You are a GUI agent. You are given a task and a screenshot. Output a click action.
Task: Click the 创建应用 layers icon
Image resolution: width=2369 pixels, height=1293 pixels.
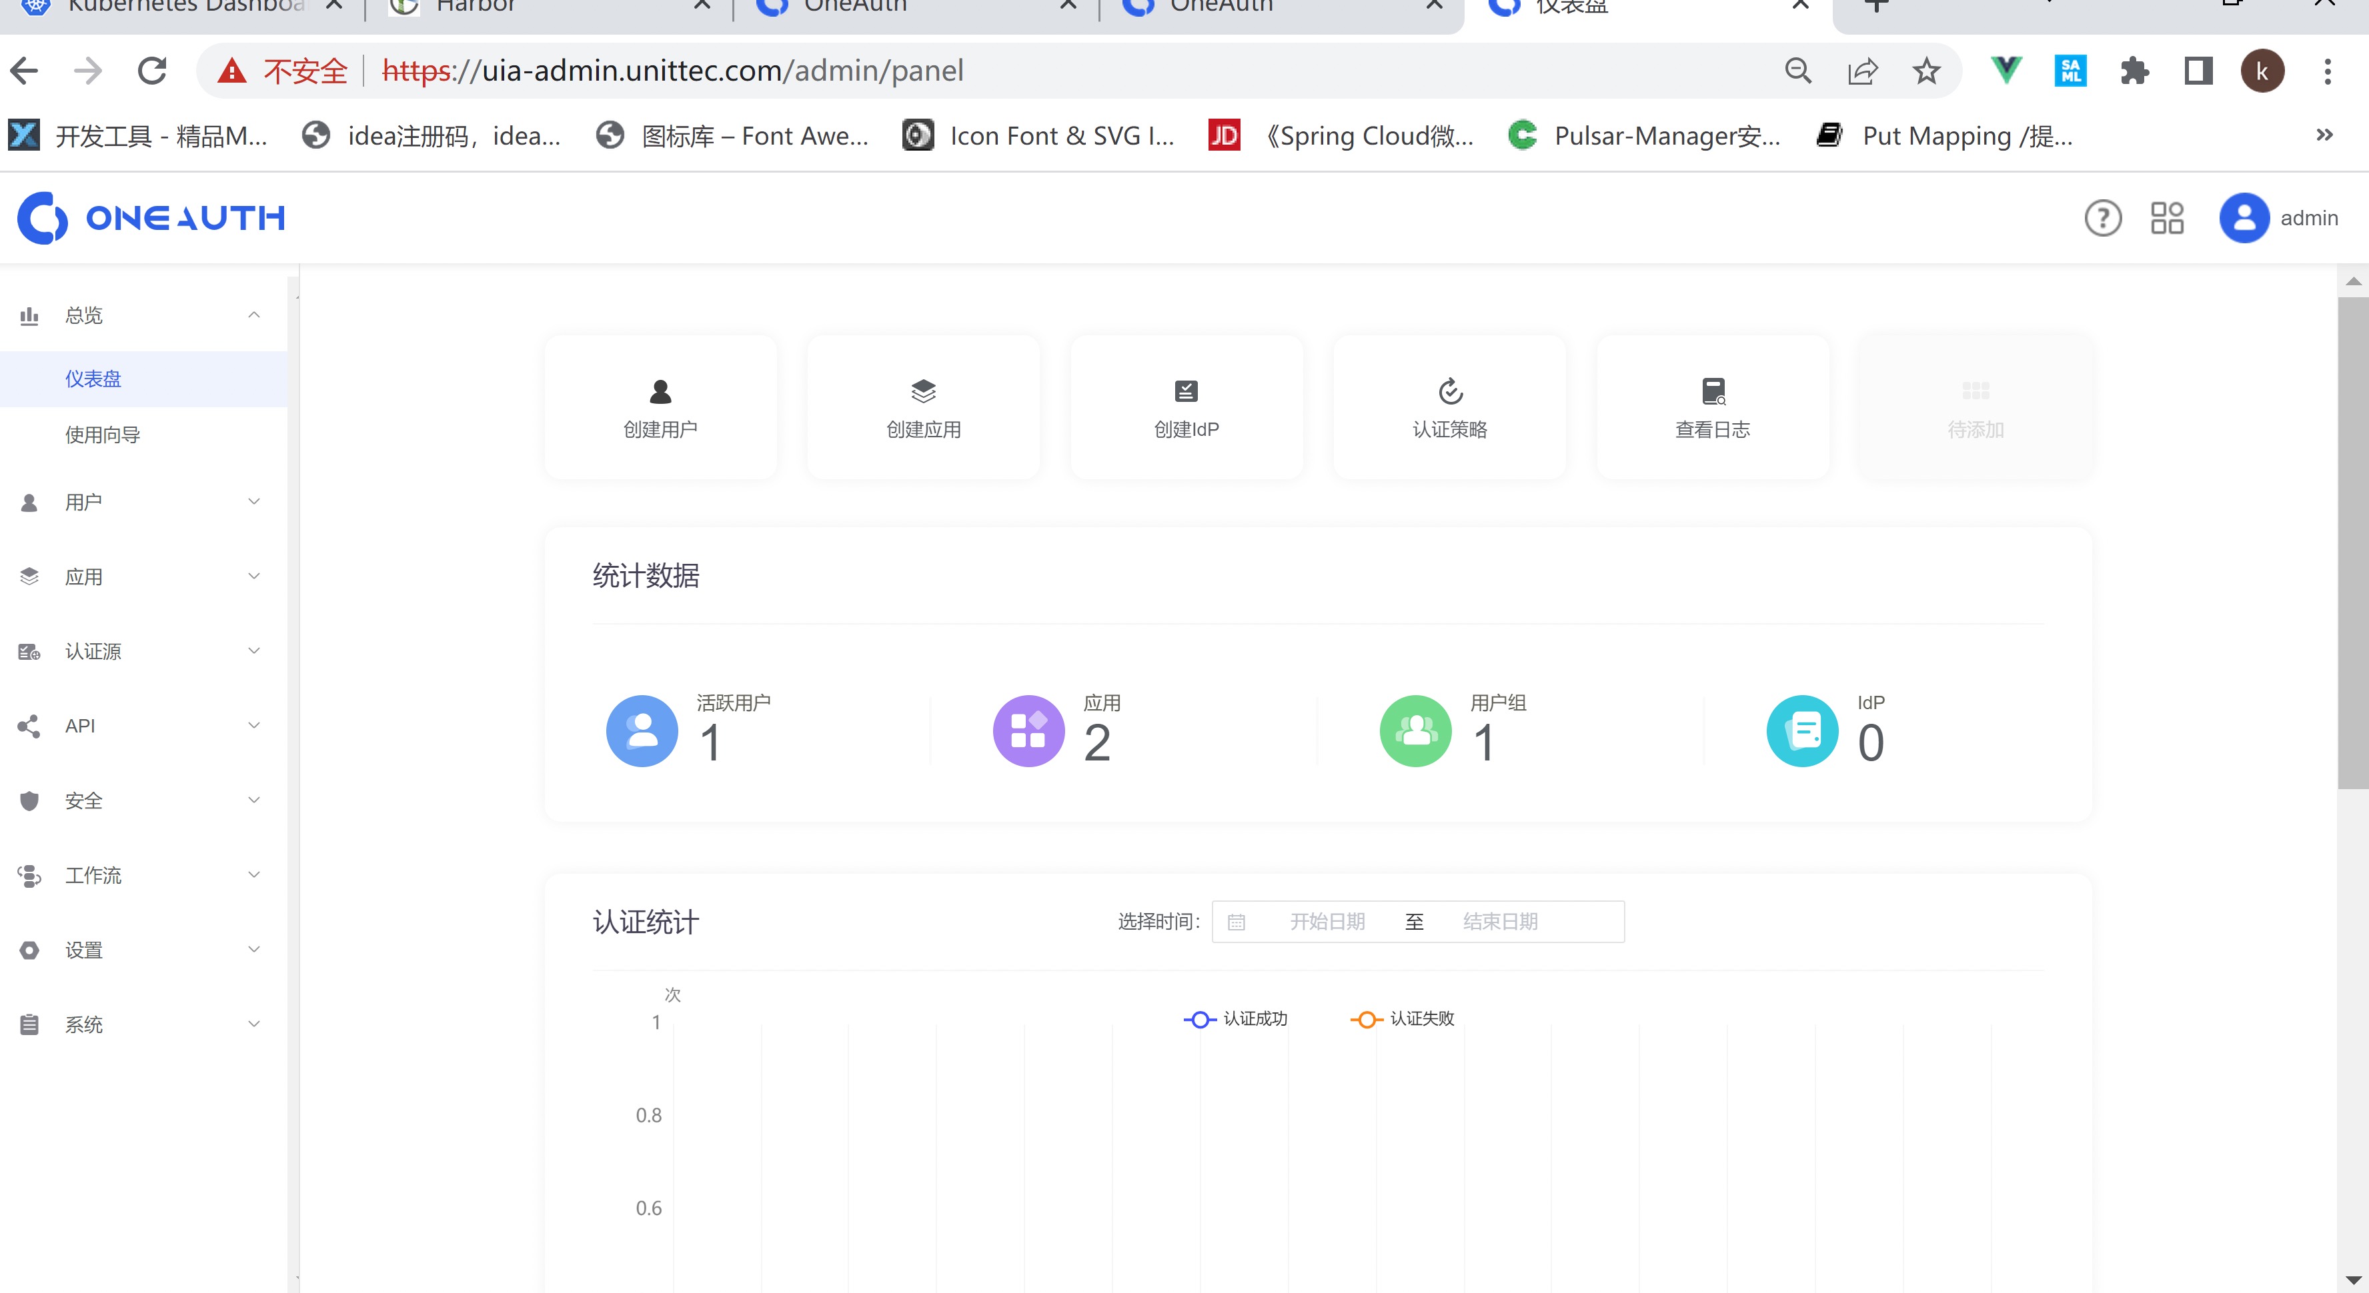point(923,391)
